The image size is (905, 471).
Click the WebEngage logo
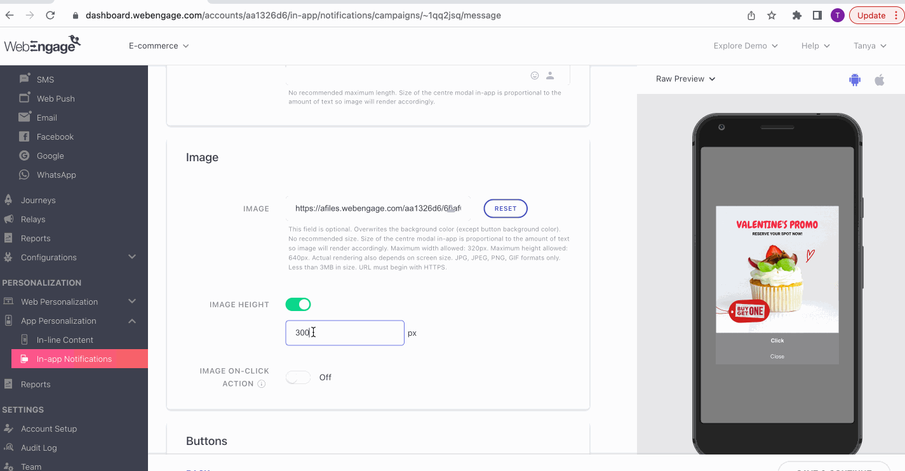[x=42, y=45]
